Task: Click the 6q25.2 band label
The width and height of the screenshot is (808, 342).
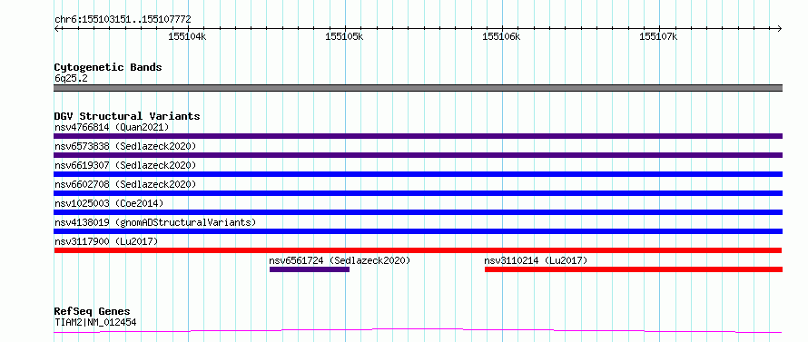Action: coord(71,79)
